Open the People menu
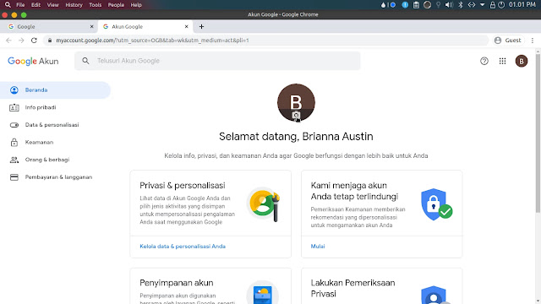Image resolution: width=541 pixels, height=304 pixels. (x=116, y=5)
